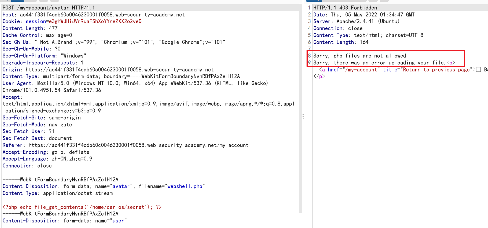This screenshot has height=228, width=488.
Task: Click the 'Accept:' header name
Action: click(12, 97)
